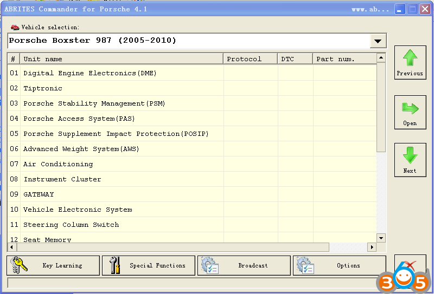Click the green Open arrow icon
The width and height of the screenshot is (434, 294).
tap(410, 108)
